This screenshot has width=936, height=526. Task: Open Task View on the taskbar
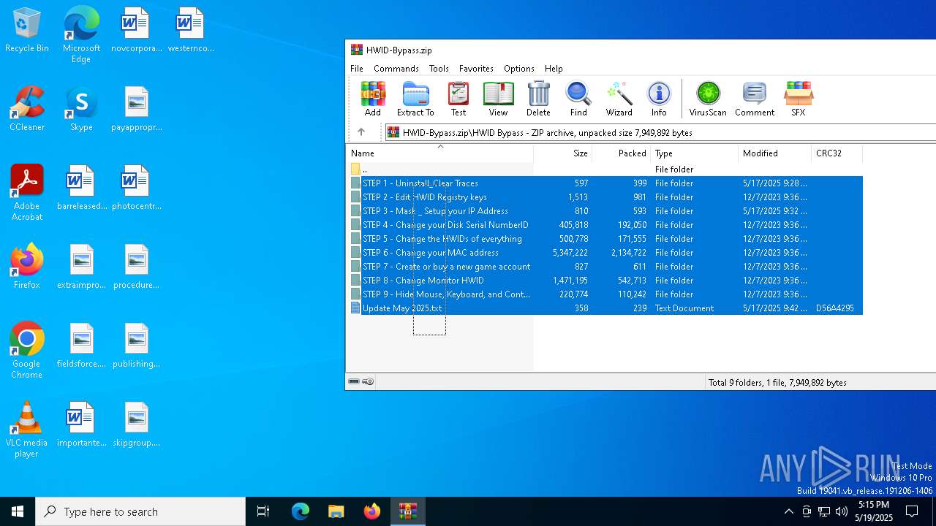[263, 511]
